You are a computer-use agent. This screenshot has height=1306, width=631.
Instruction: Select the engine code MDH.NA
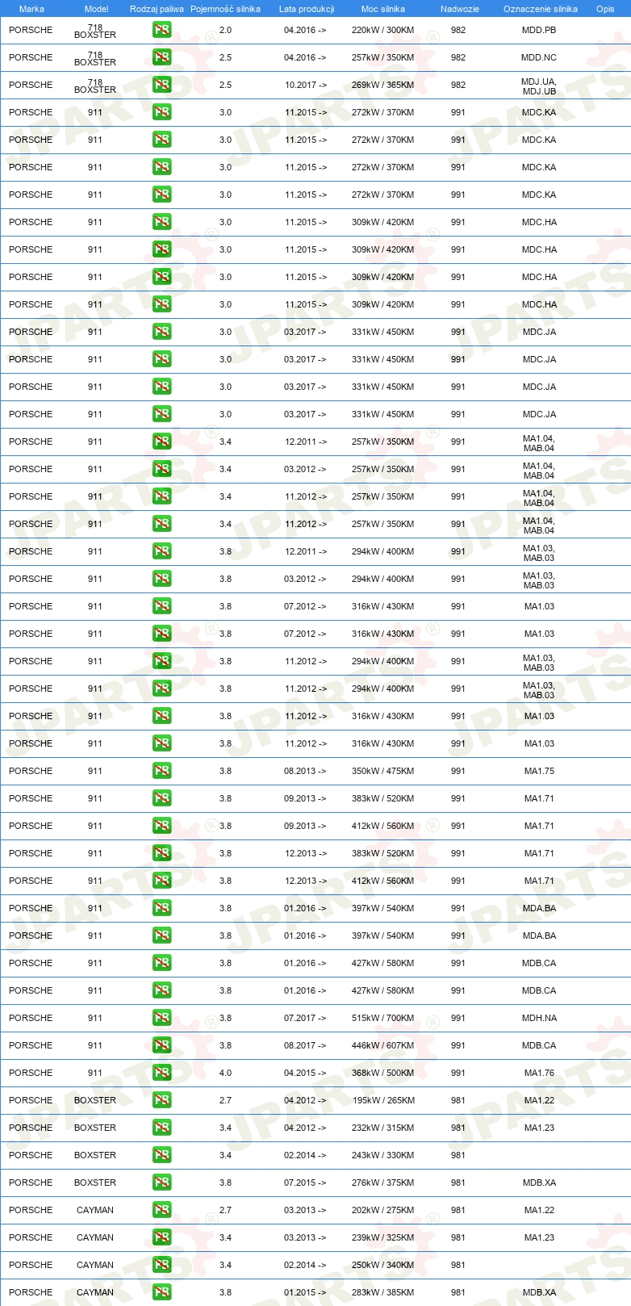(539, 1018)
